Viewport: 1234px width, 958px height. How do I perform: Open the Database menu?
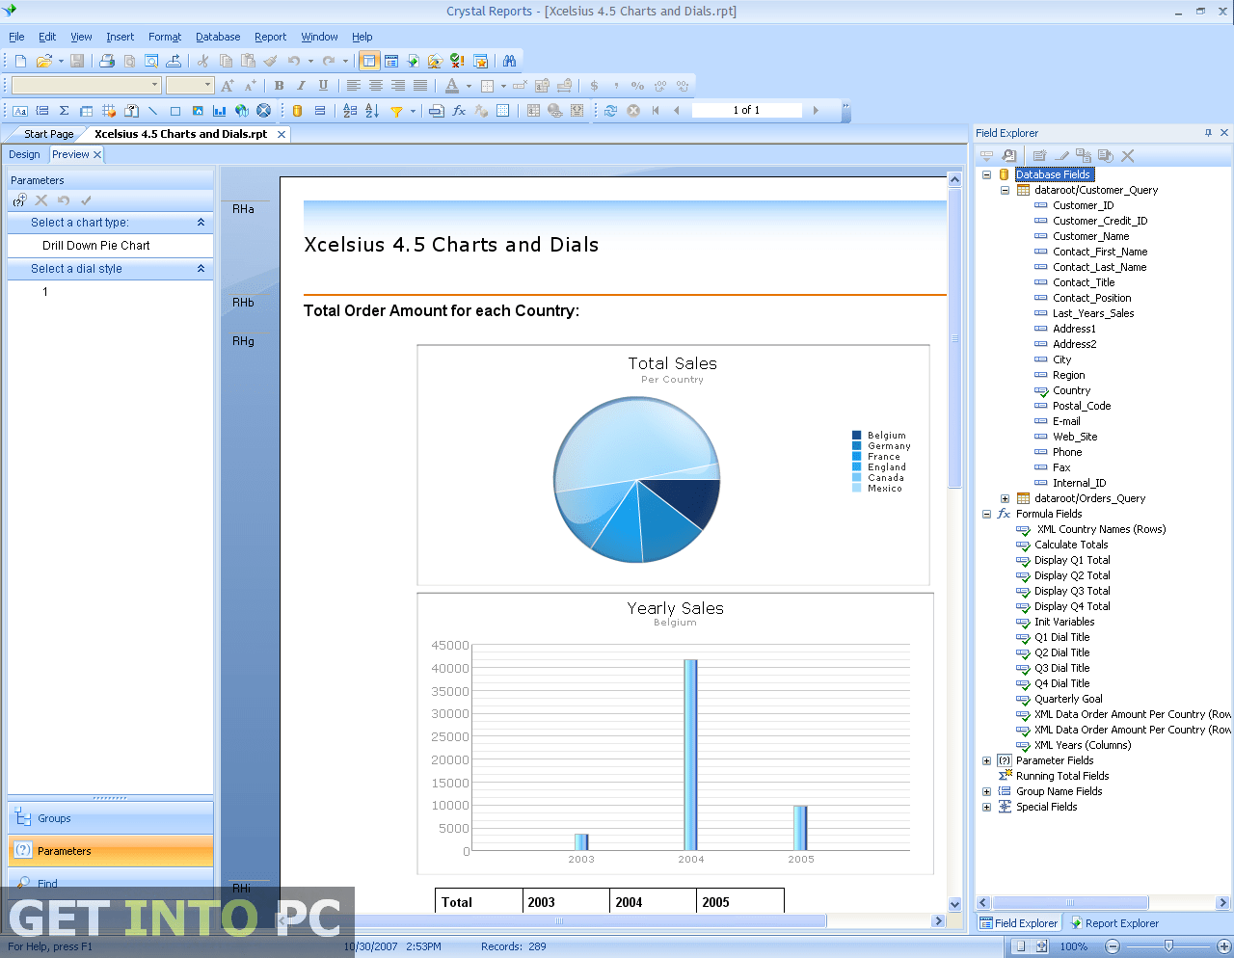(x=217, y=37)
